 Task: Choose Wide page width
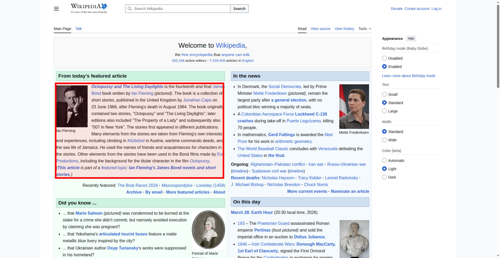(x=384, y=140)
